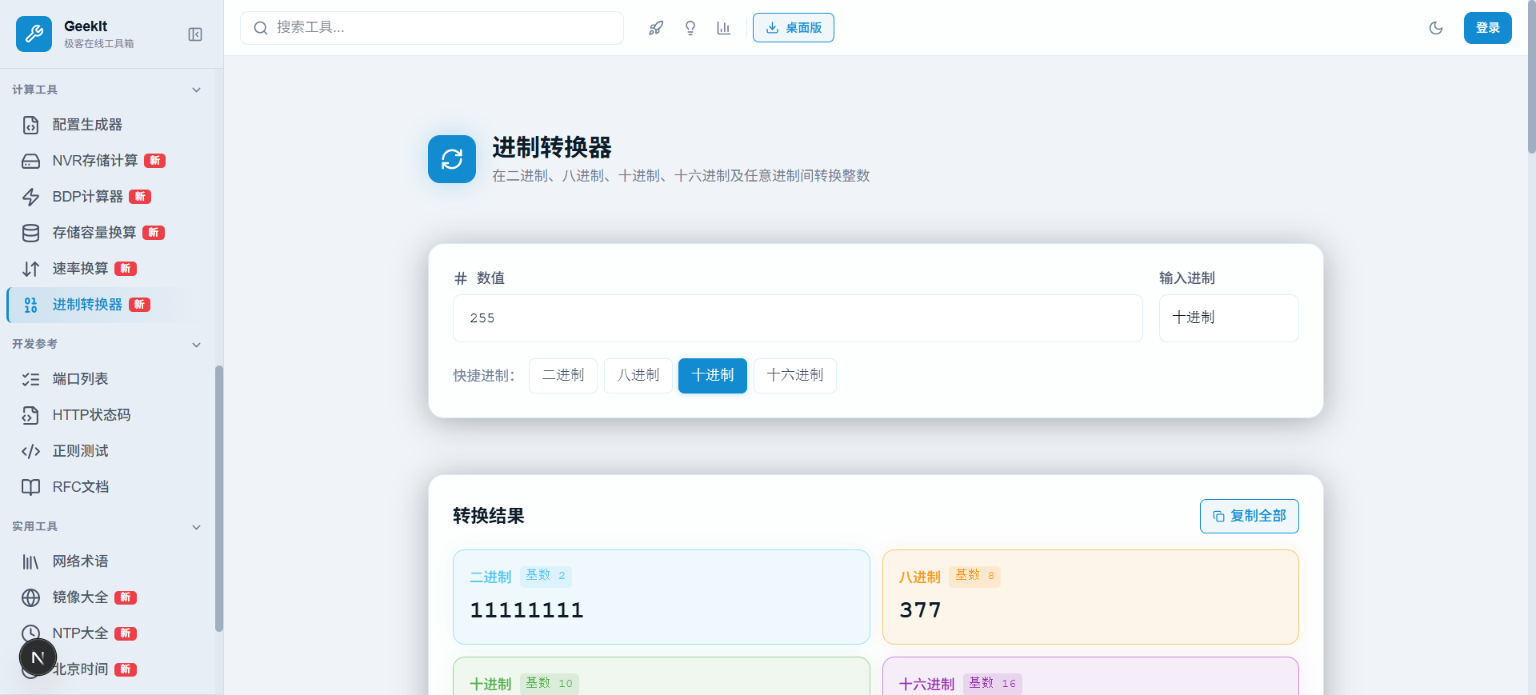The height and width of the screenshot is (695, 1536).
Task: Click the 基数 2 badge
Action: [546, 576]
